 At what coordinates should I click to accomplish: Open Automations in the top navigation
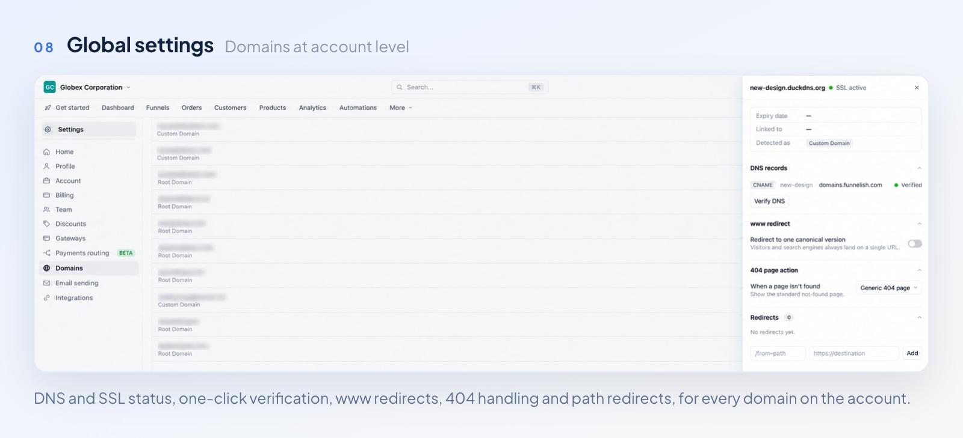pos(358,108)
